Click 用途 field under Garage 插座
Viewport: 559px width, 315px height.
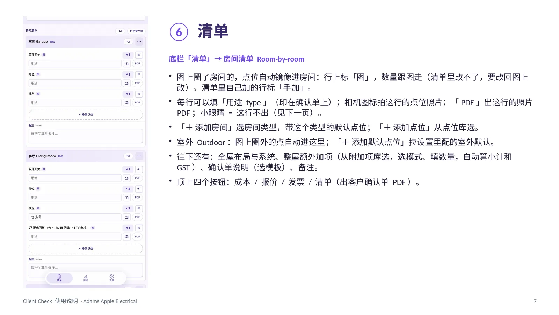75,103
